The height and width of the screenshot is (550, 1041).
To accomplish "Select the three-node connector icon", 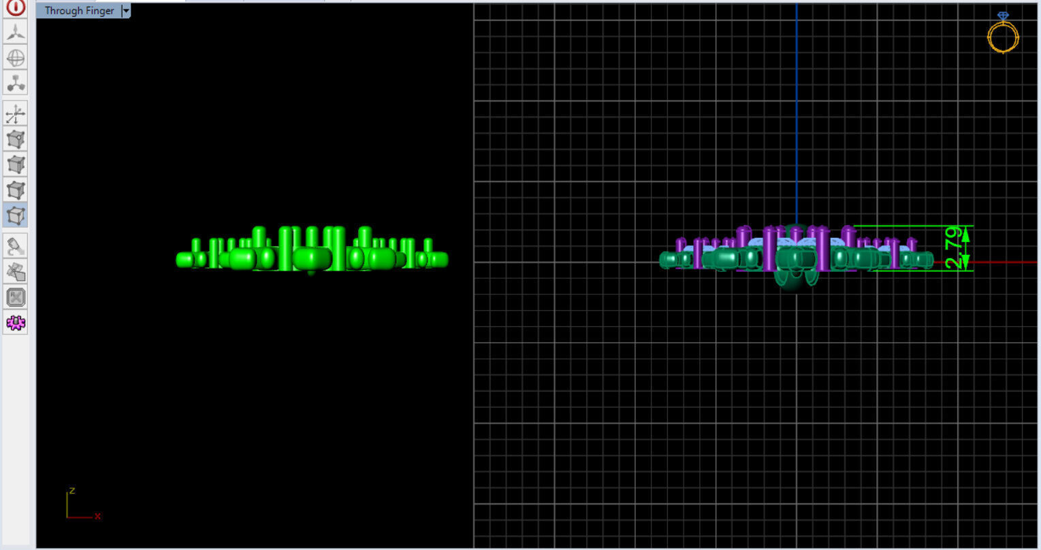I will coord(16,84).
